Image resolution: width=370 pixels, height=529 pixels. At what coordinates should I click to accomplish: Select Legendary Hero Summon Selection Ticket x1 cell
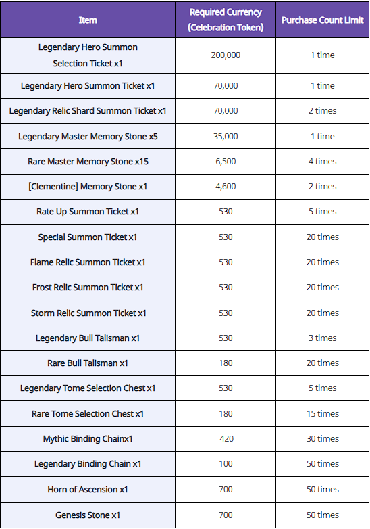coord(88,55)
